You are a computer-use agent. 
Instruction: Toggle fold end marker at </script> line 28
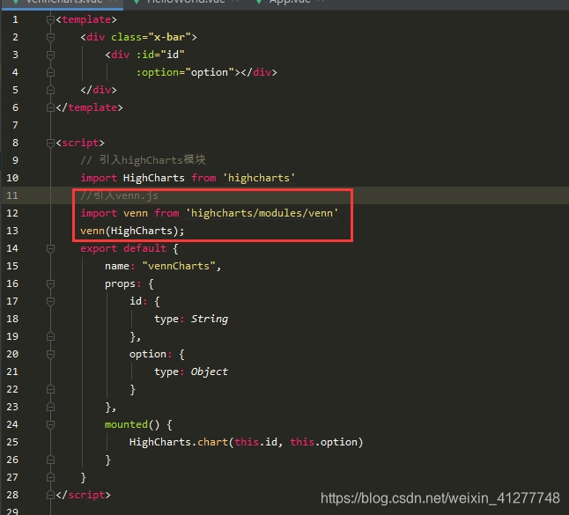tap(51, 495)
